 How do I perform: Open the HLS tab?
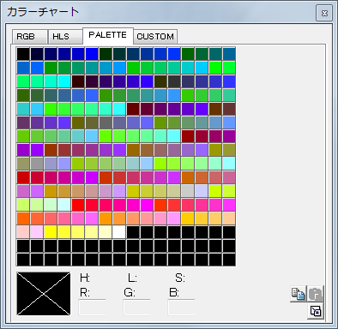coord(65,37)
